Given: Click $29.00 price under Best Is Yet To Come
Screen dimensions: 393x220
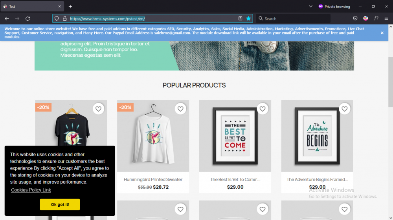Looking at the screenshot, I should (235, 187).
